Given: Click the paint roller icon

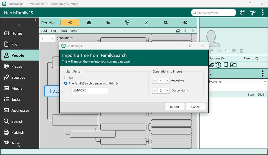Looking at the screenshot, I should pyautogui.click(x=253, y=12).
